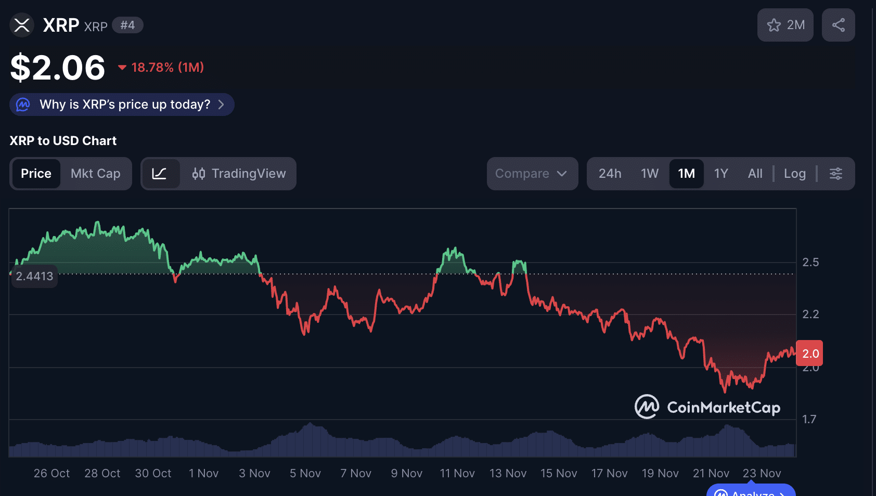Click the red down-arrow change indicator
This screenshot has width=876, height=496.
point(122,68)
